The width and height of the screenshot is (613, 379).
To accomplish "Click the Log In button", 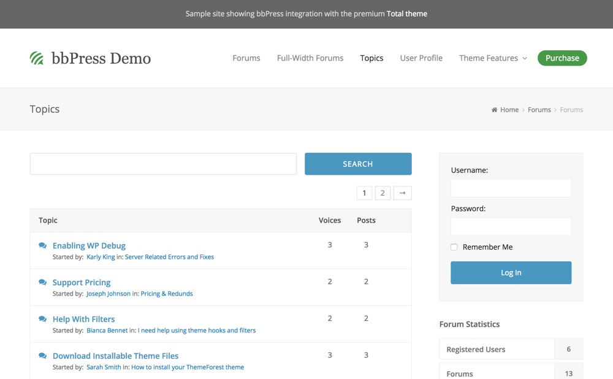I will [511, 273].
